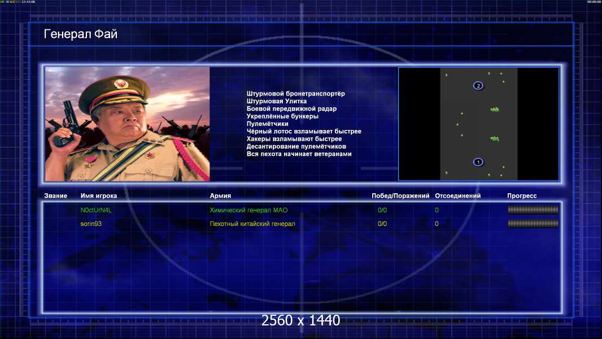Screen dimensions: 602x339
Task: Click start position 1 marker on minimap
Action: pos(478,162)
